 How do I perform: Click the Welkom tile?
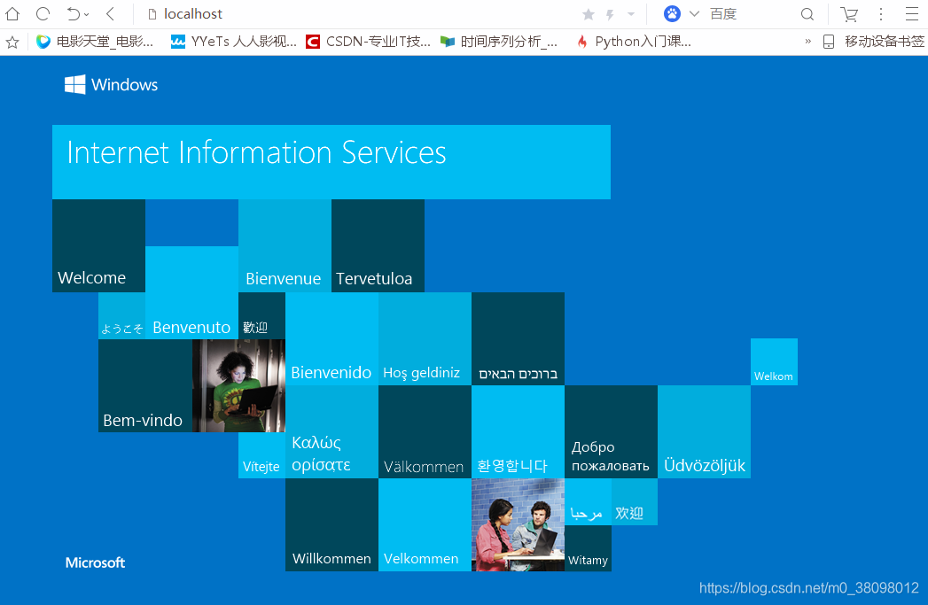pyautogui.click(x=774, y=362)
